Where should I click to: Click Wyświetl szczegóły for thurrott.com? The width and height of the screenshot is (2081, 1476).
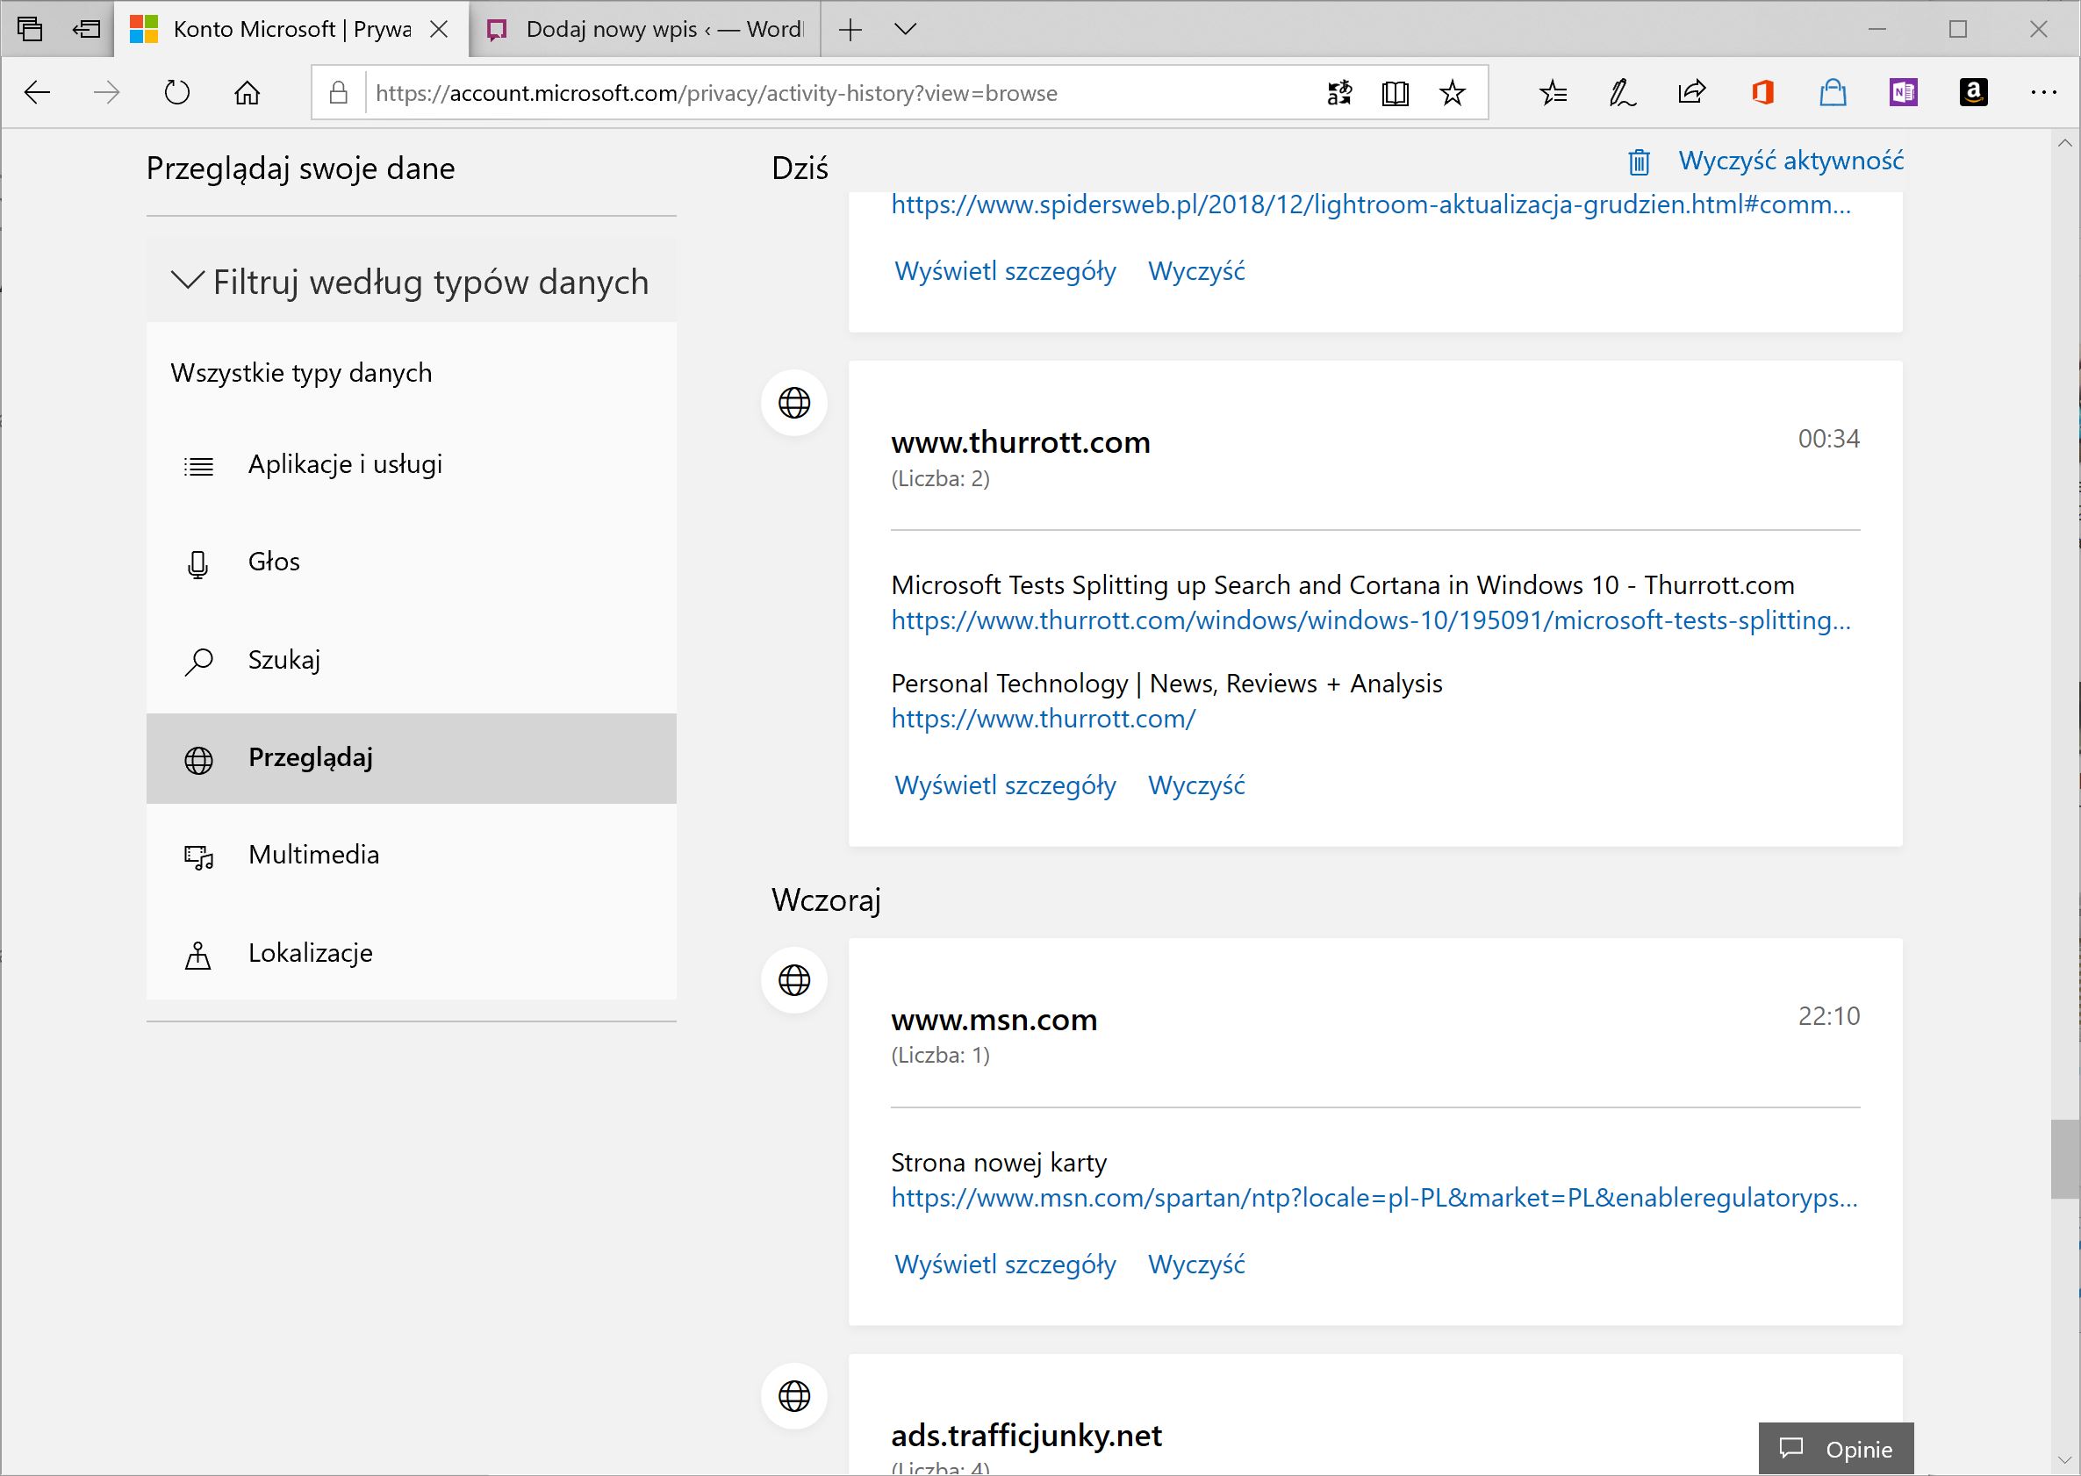coord(1005,785)
